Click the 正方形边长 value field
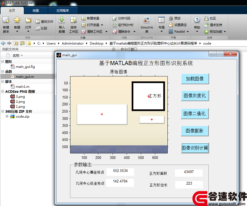Screen dimensions: 247x206 click(189, 185)
